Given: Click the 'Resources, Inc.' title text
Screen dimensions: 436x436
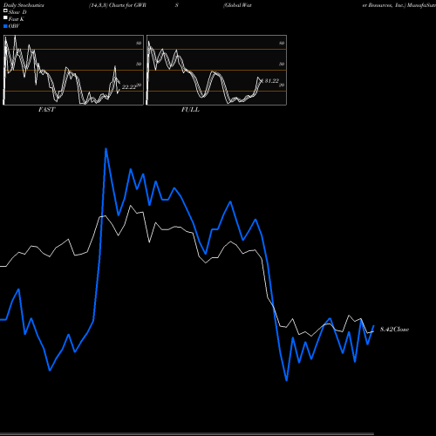Looking at the screenshot, I should (386, 5).
